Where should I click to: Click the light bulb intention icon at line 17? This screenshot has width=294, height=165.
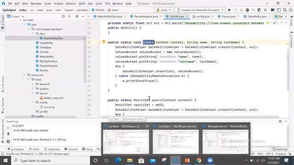(x=104, y=42)
